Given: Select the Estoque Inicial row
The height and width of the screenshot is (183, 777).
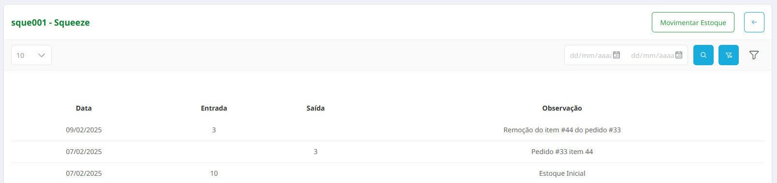Looking at the screenshot, I should (x=388, y=173).
